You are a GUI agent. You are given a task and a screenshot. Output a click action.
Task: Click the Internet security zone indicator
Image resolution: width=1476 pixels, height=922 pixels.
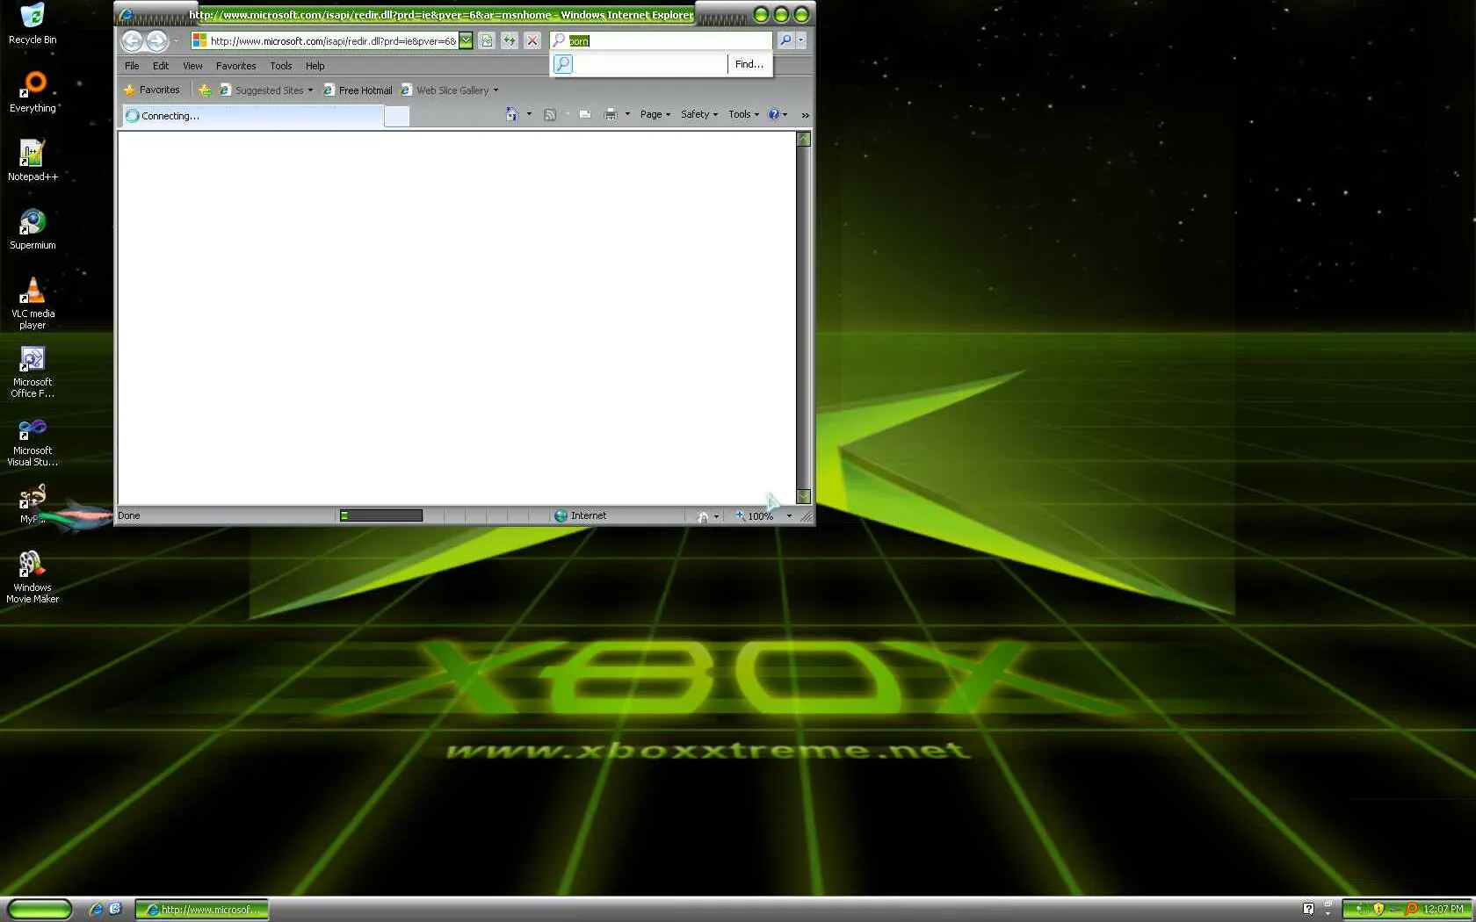(581, 515)
